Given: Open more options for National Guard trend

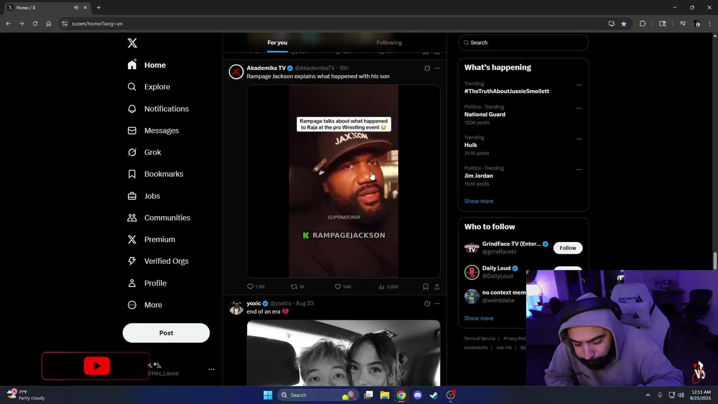Looking at the screenshot, I should point(579,108).
